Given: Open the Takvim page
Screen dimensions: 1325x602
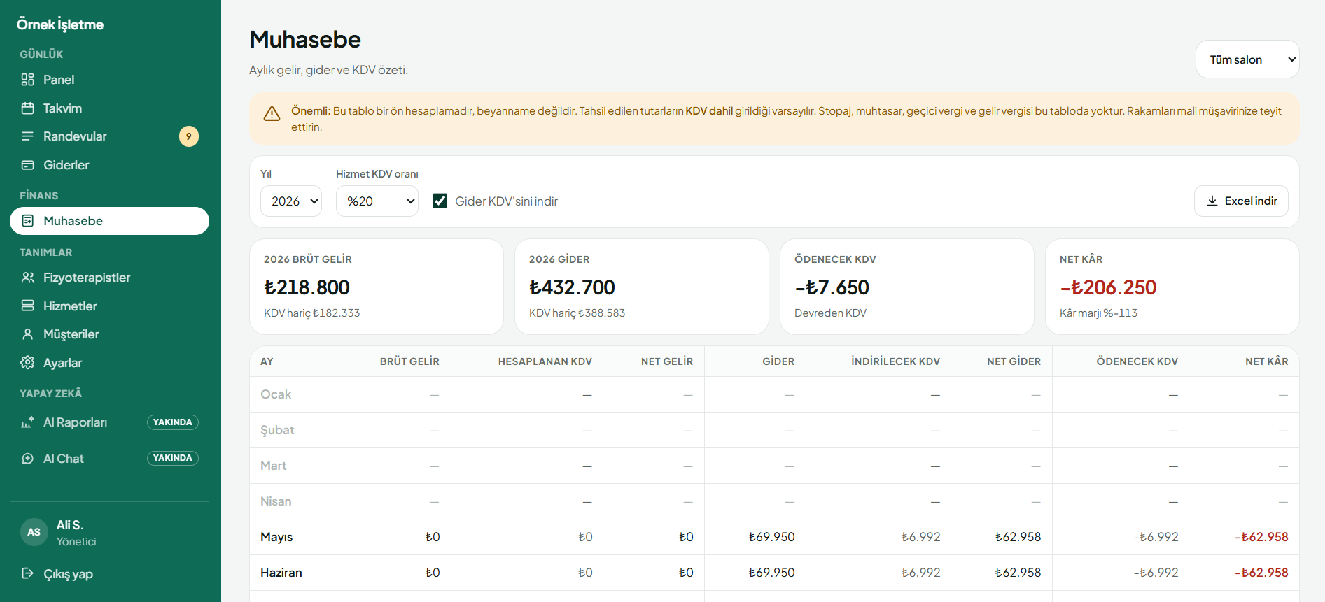Looking at the screenshot, I should (109, 108).
